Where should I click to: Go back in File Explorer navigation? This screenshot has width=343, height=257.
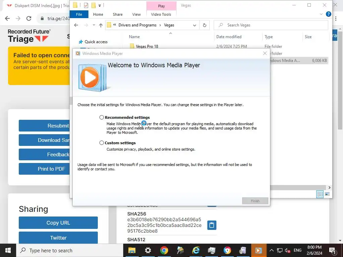click(x=76, y=25)
